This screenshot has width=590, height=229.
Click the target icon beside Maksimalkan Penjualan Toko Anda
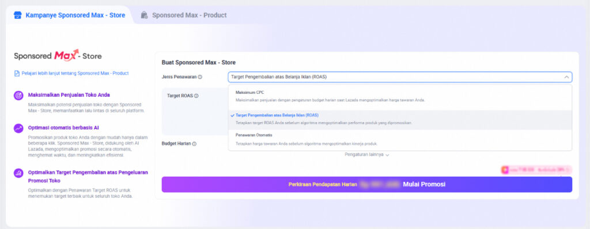[18, 96]
